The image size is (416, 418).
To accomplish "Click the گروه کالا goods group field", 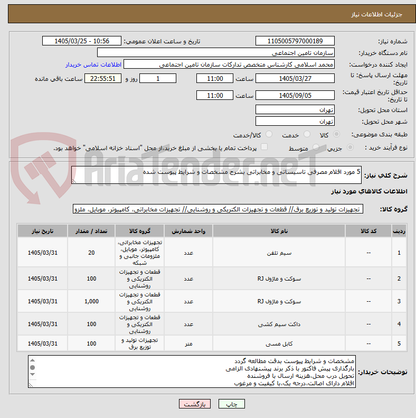I will pos(218,209).
